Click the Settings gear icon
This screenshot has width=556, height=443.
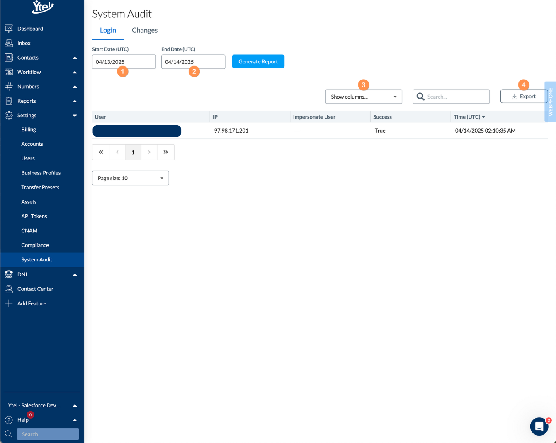(x=9, y=116)
